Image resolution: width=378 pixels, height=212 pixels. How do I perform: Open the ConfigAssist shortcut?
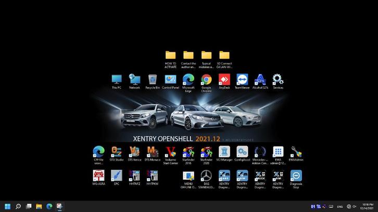coord(242,151)
